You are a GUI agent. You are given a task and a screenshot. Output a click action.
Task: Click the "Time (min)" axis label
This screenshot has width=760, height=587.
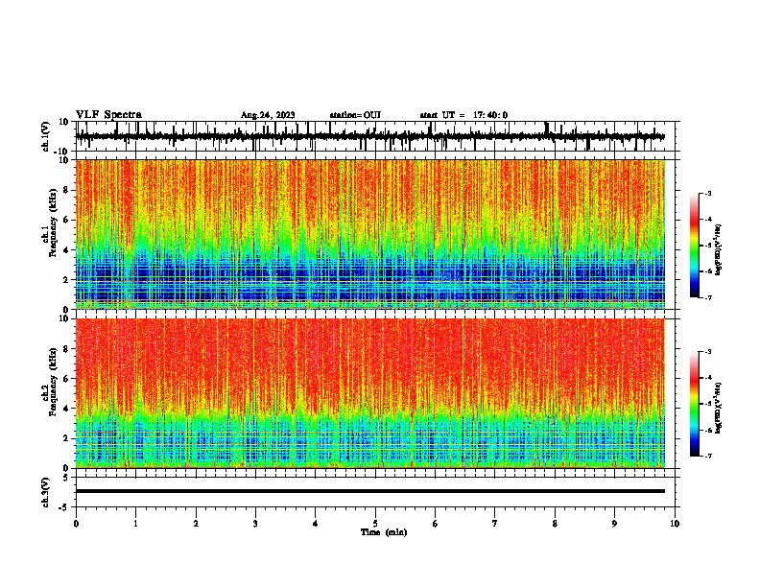384,532
